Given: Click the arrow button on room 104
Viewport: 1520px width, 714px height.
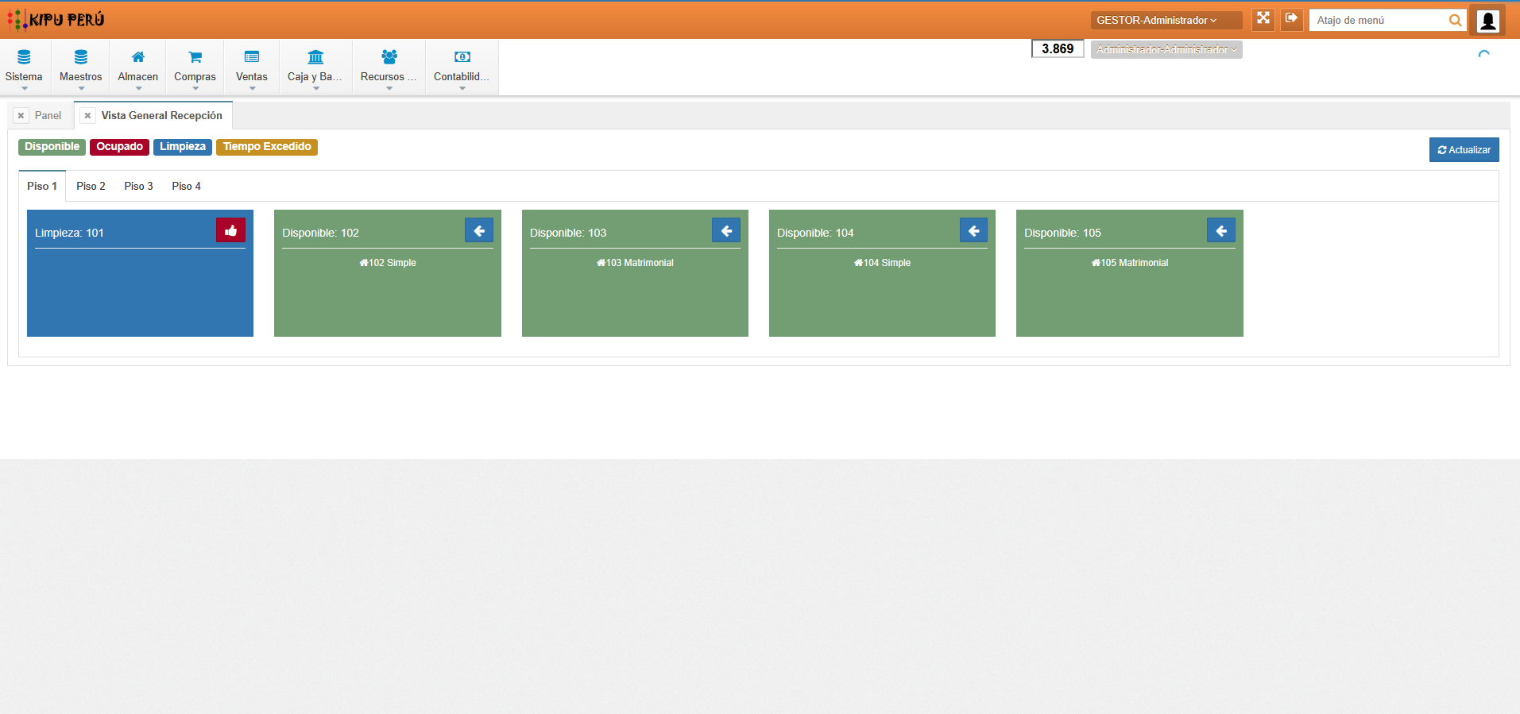Looking at the screenshot, I should [973, 230].
